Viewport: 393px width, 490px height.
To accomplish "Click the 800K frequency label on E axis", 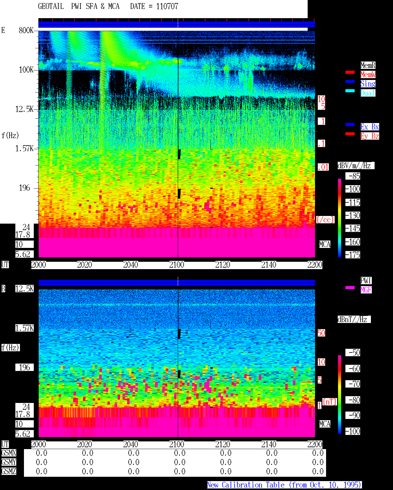I will coord(26,30).
